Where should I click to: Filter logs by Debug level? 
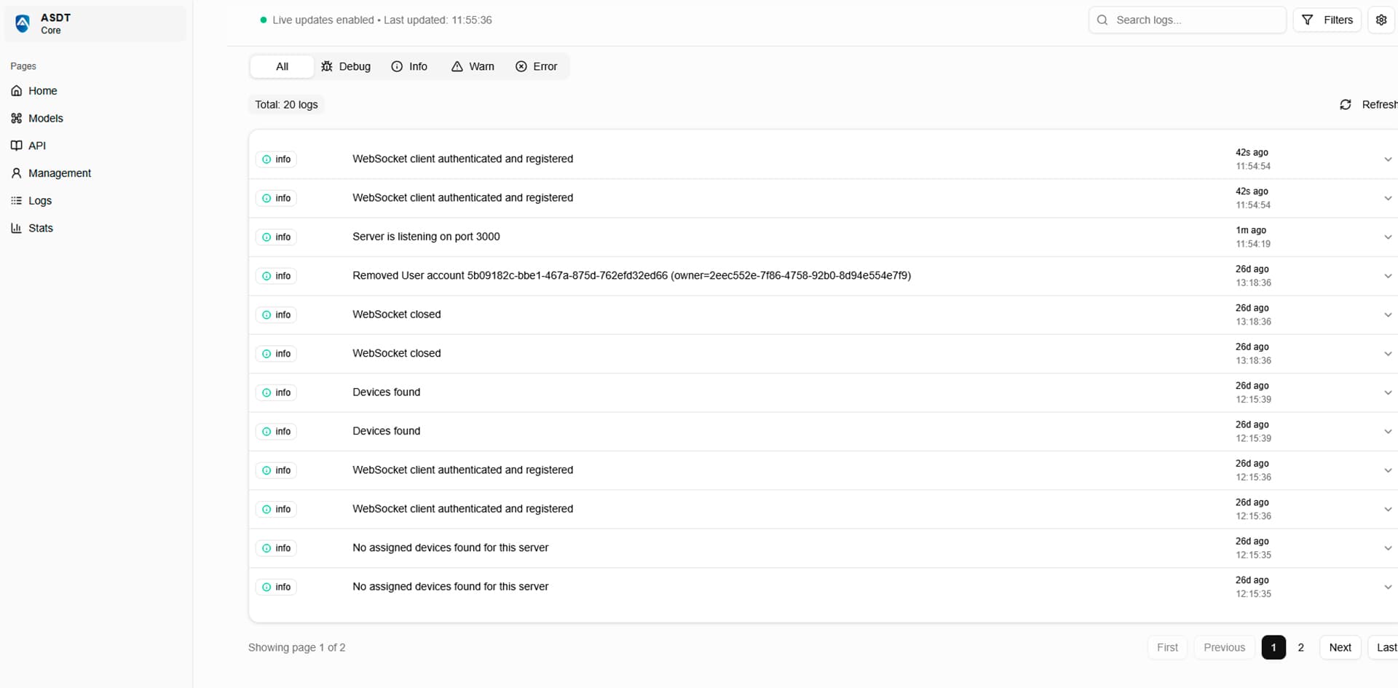click(x=346, y=66)
